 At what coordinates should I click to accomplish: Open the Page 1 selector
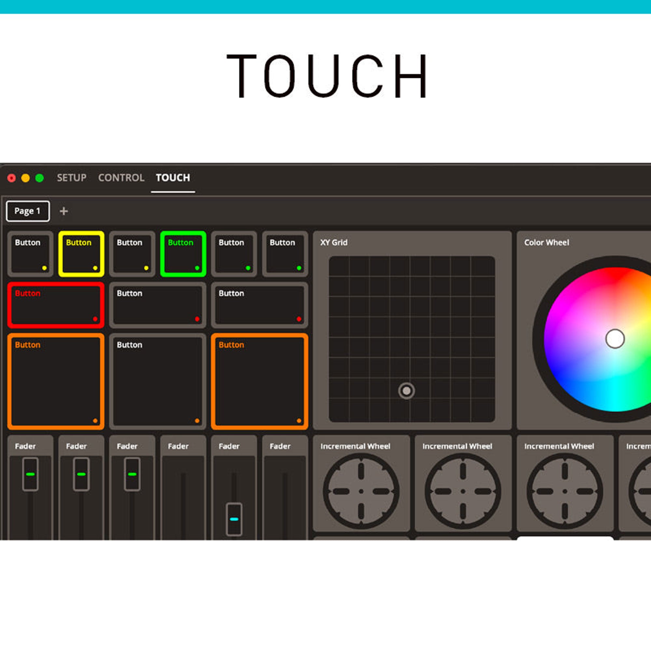28,211
